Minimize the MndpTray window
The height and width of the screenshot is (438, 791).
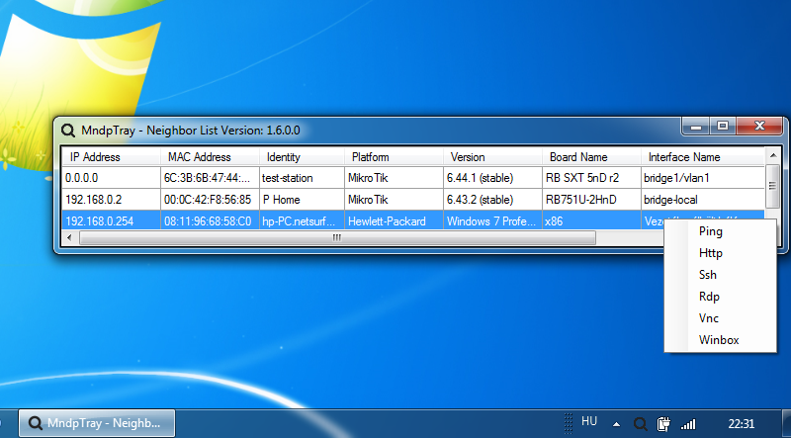click(x=696, y=127)
